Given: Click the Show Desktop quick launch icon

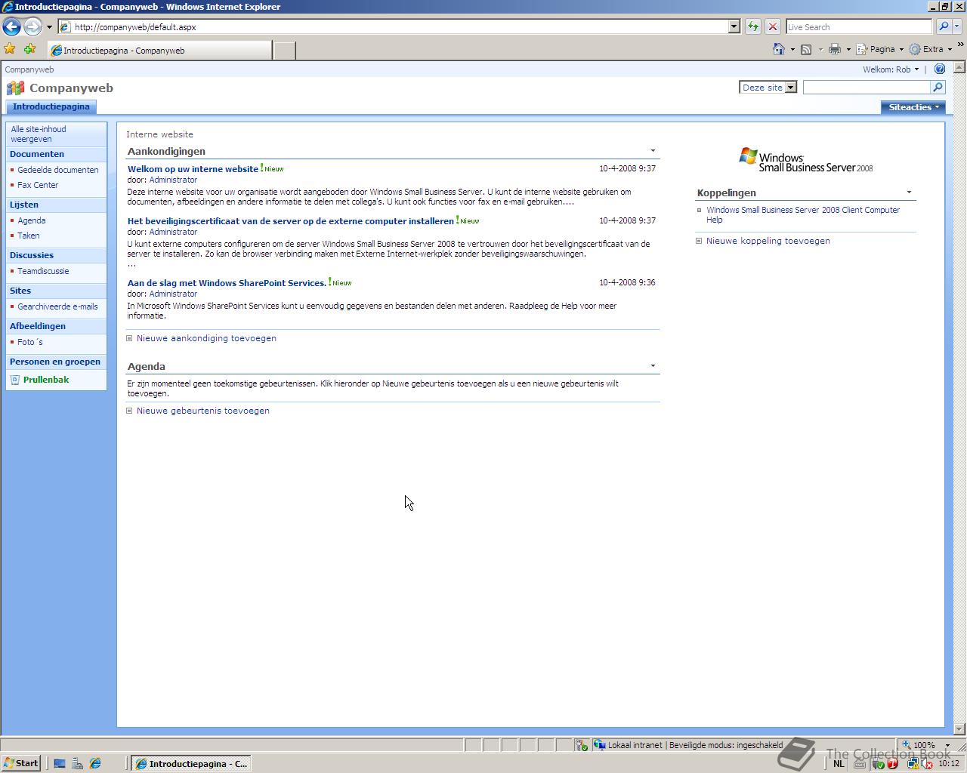Looking at the screenshot, I should [60, 763].
